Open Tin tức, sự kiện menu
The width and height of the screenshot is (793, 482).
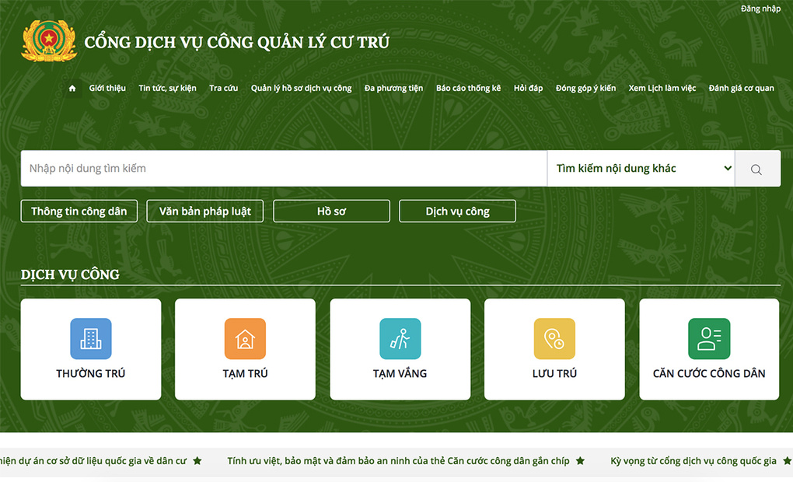pyautogui.click(x=167, y=88)
